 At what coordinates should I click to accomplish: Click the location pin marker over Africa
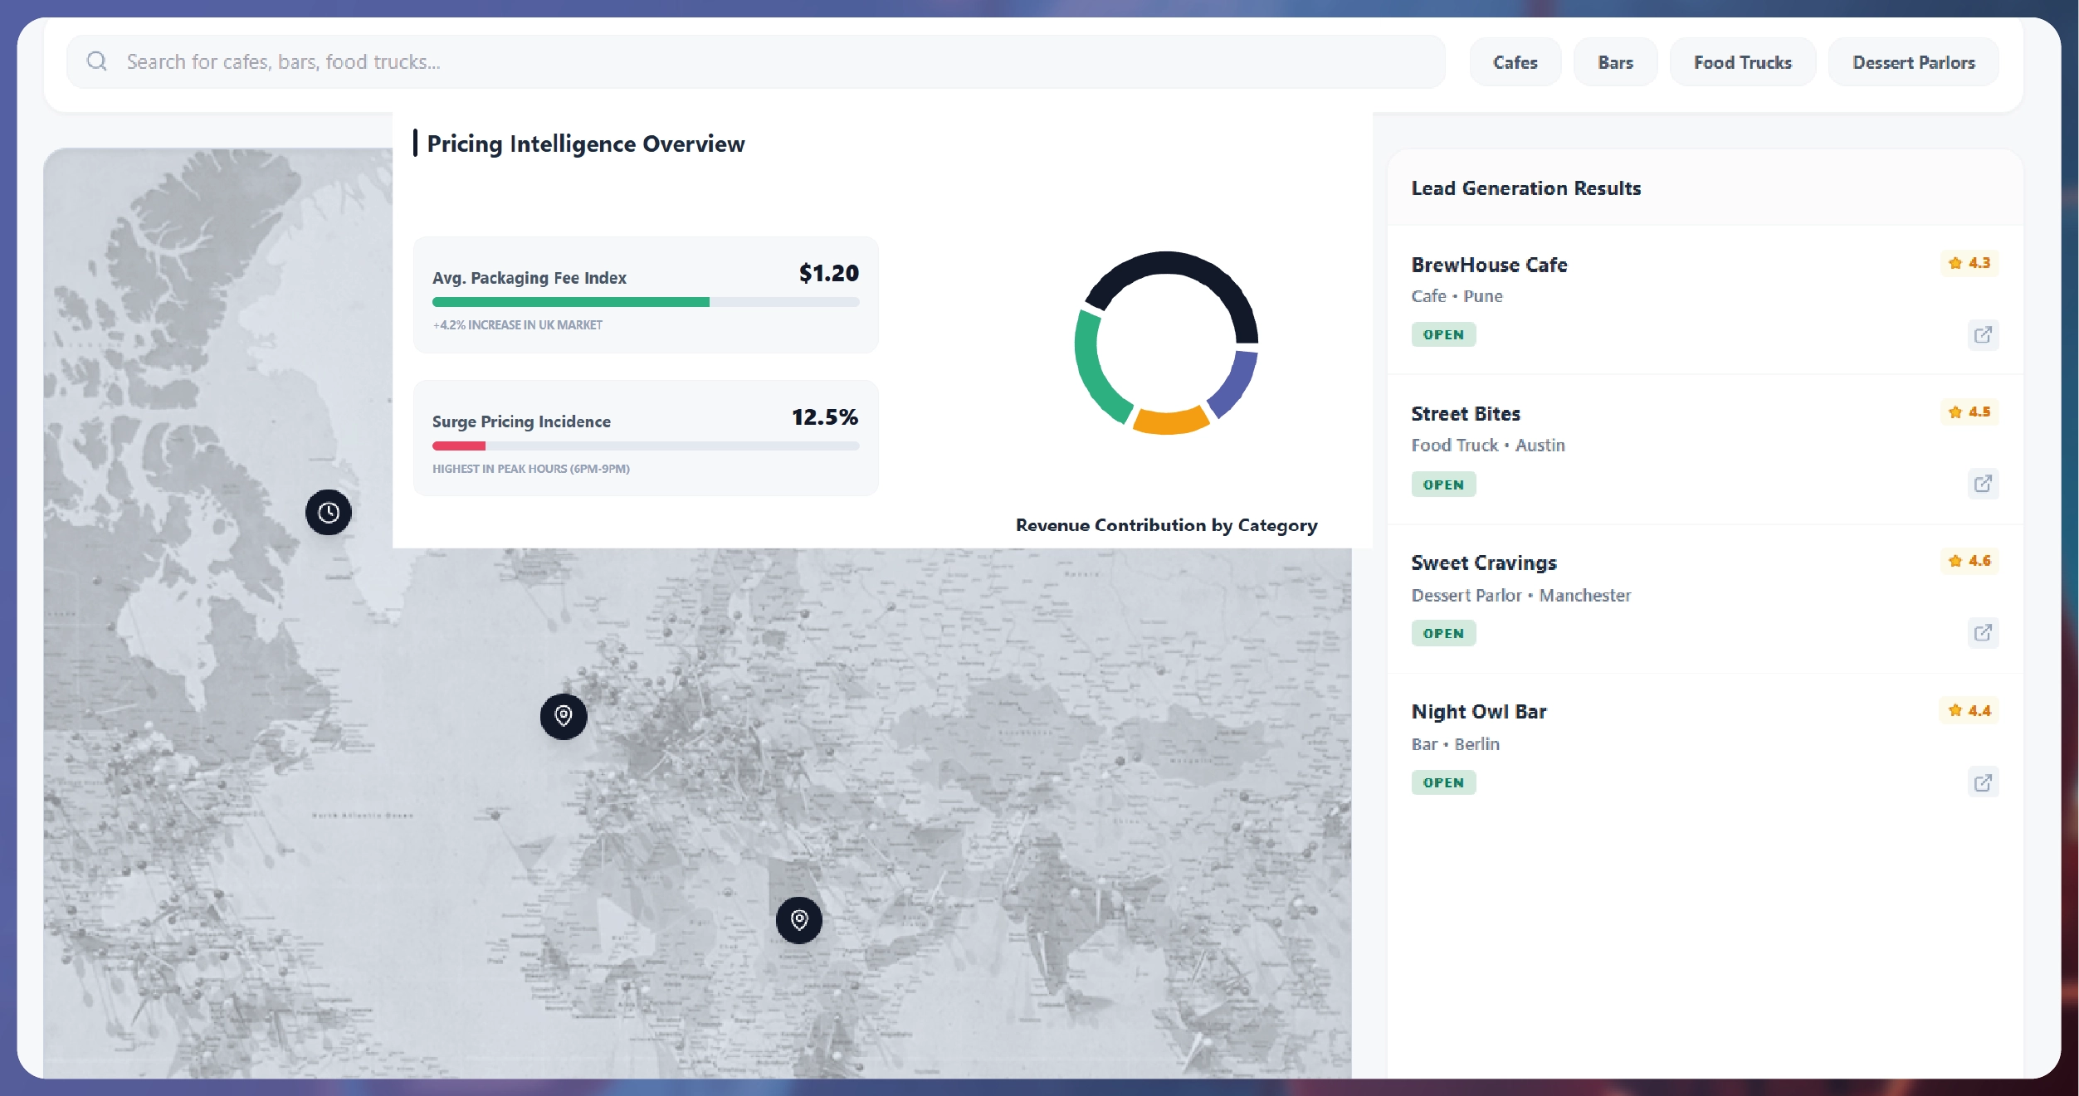click(799, 920)
